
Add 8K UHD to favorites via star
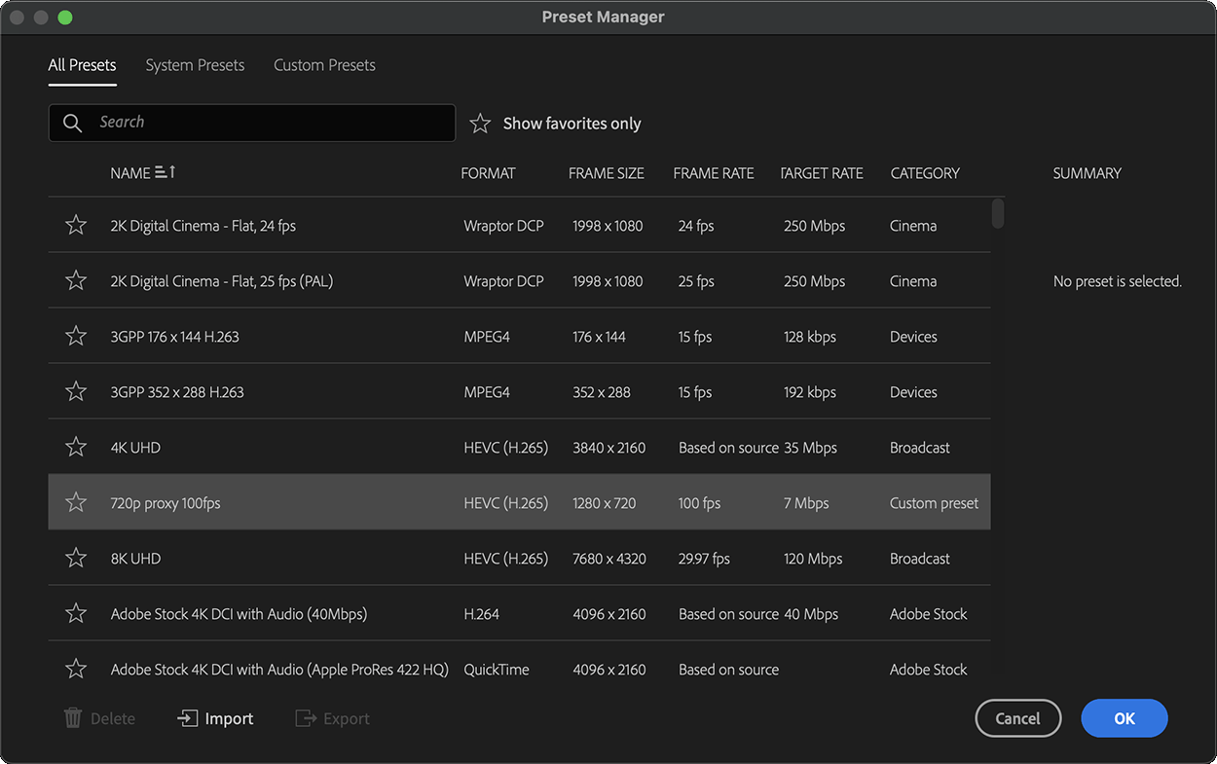pyautogui.click(x=76, y=558)
